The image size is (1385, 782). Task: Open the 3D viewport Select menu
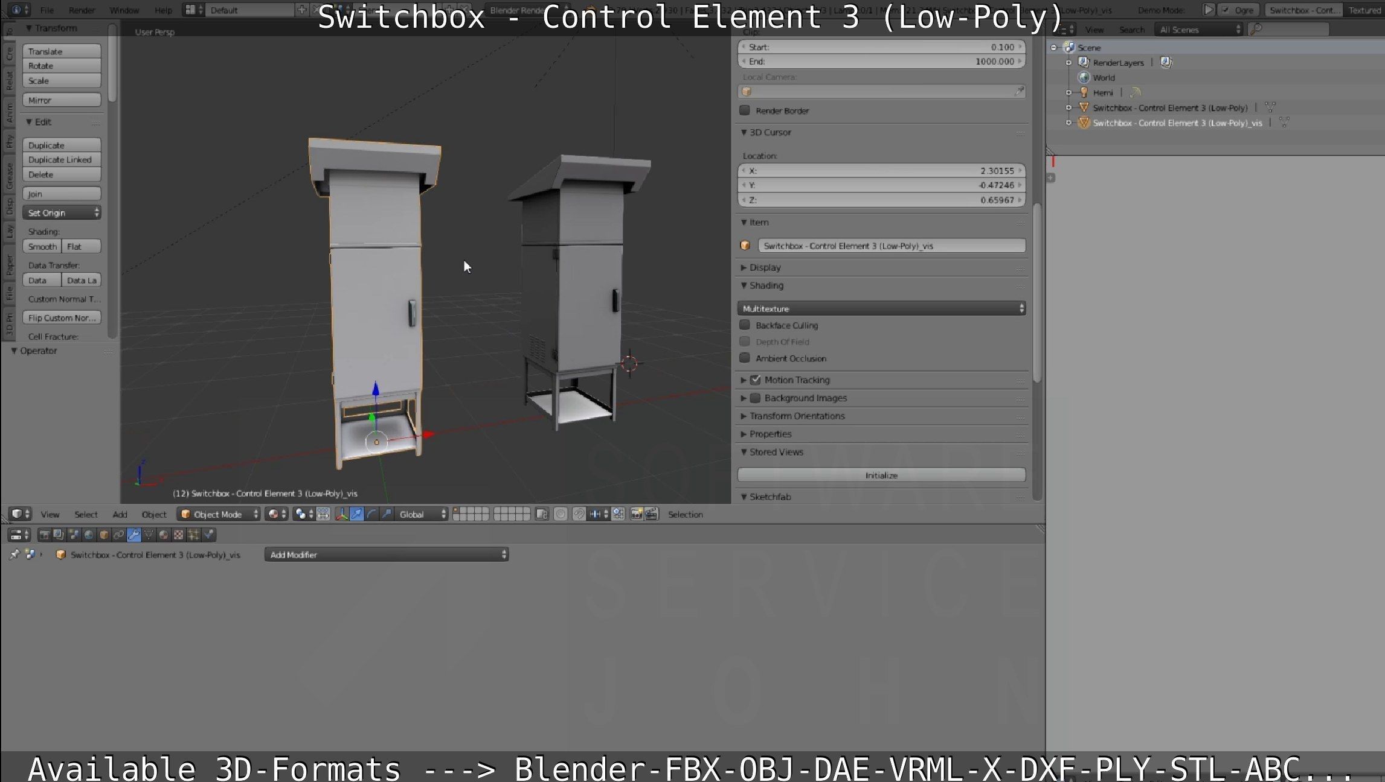86,514
